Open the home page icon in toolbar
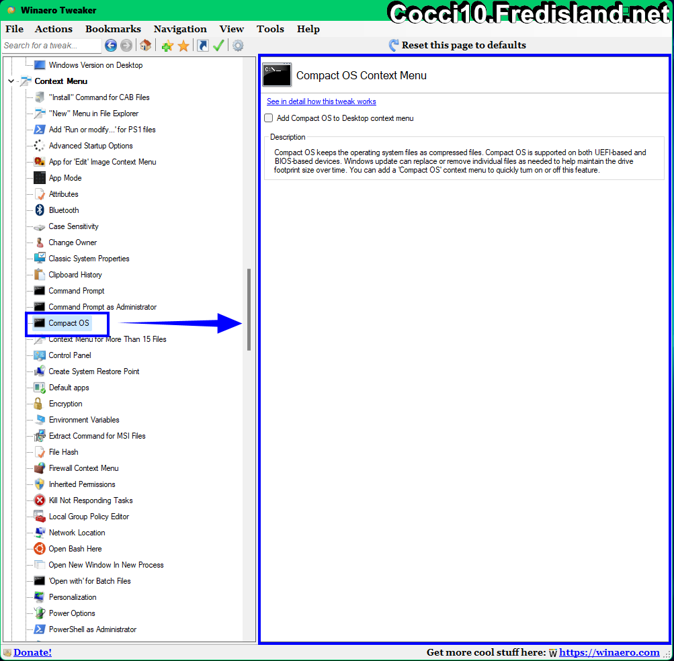 pos(145,45)
